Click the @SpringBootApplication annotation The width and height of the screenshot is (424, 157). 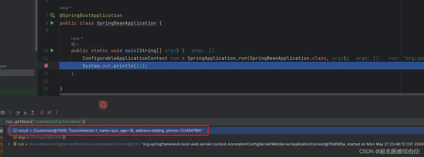tap(91, 15)
